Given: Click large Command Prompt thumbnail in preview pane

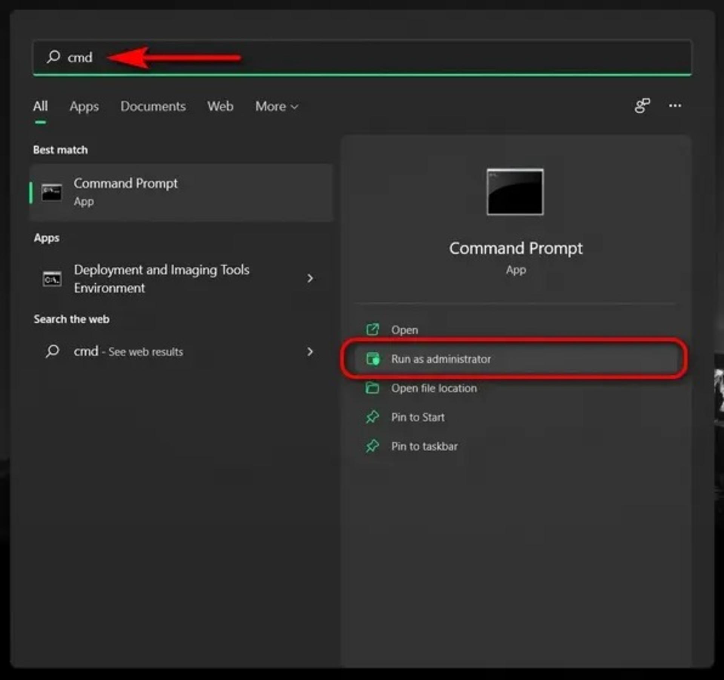Looking at the screenshot, I should (515, 192).
